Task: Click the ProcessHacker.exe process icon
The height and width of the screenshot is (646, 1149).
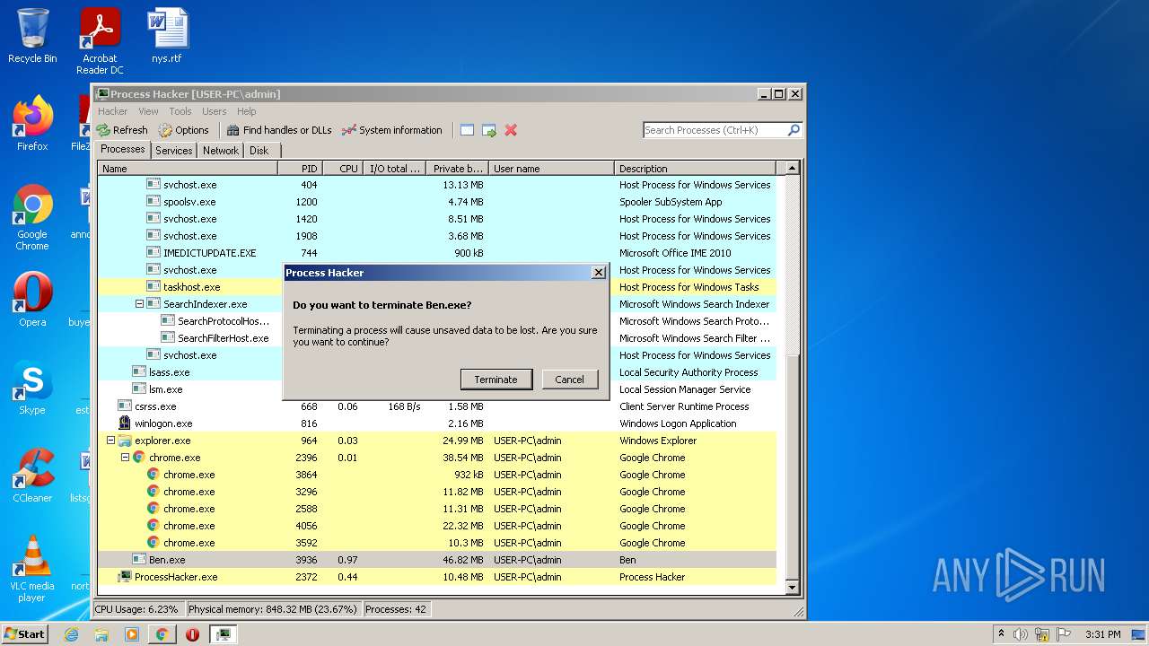Action: [125, 577]
